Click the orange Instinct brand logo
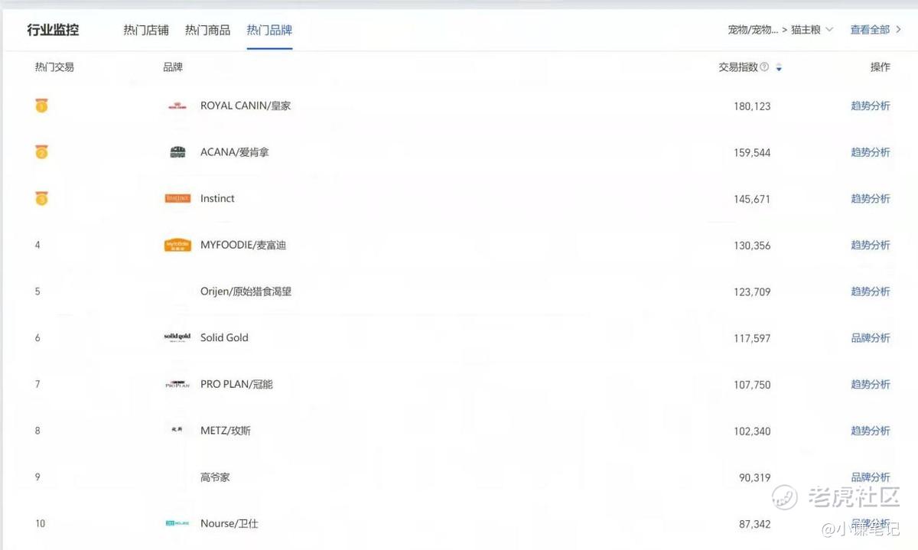The image size is (918, 550). [x=177, y=199]
